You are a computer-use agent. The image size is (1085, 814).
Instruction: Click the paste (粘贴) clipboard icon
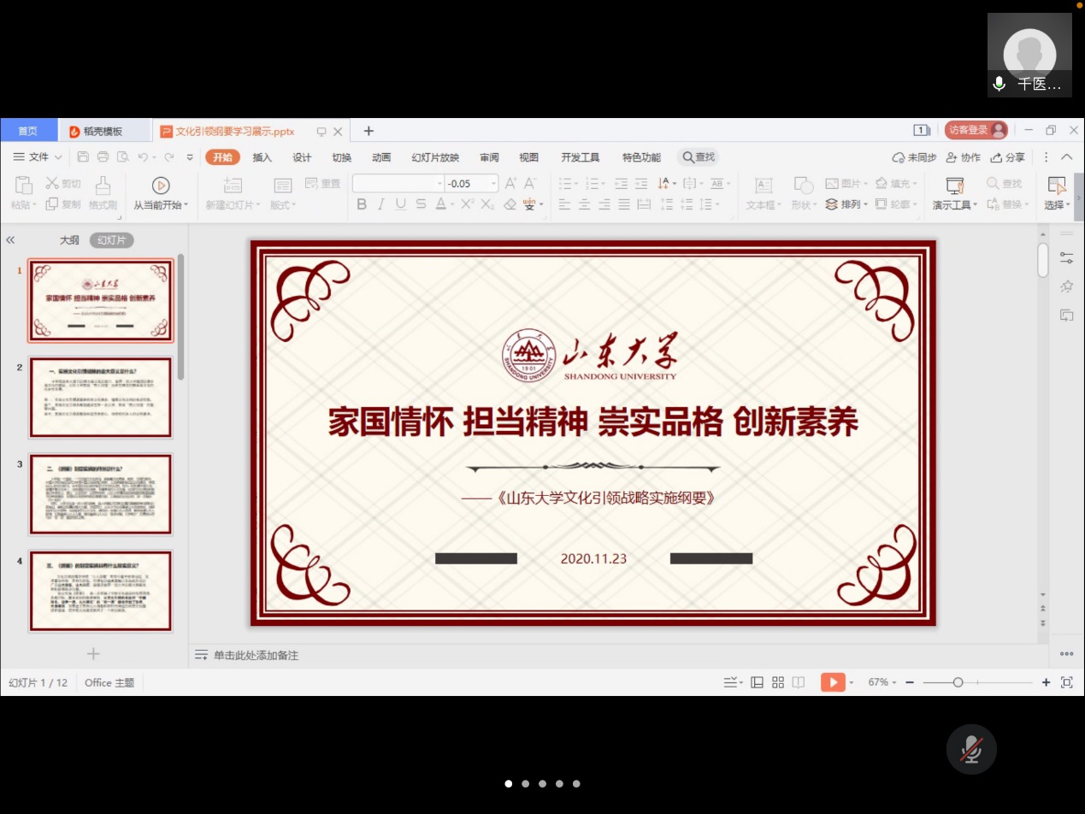pos(24,185)
